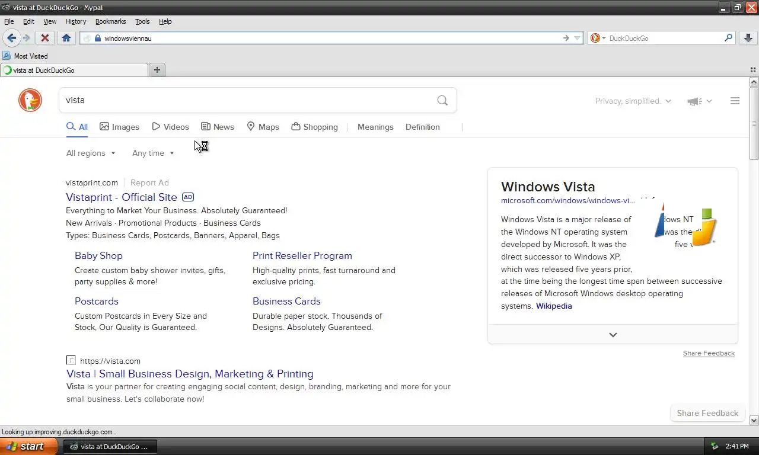Click the Report Ad link
The height and width of the screenshot is (455, 759).
[x=149, y=182]
